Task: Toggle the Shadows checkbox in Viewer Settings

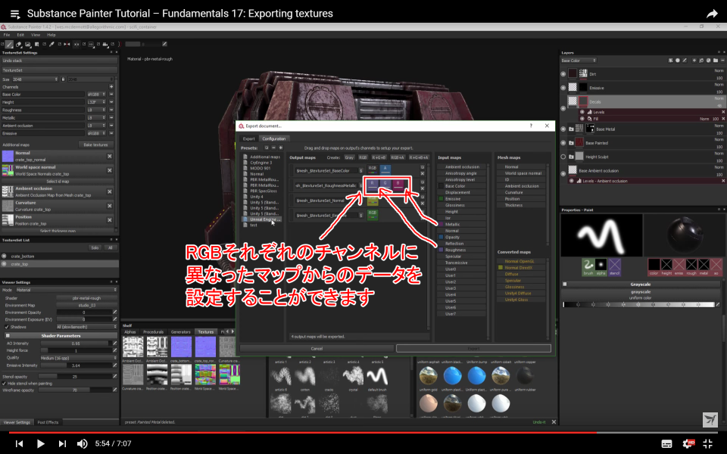Action: pyautogui.click(x=7, y=327)
